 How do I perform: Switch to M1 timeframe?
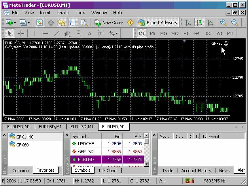coord(142,33)
